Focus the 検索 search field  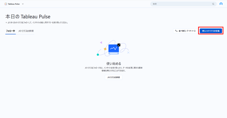click(x=181, y=4)
